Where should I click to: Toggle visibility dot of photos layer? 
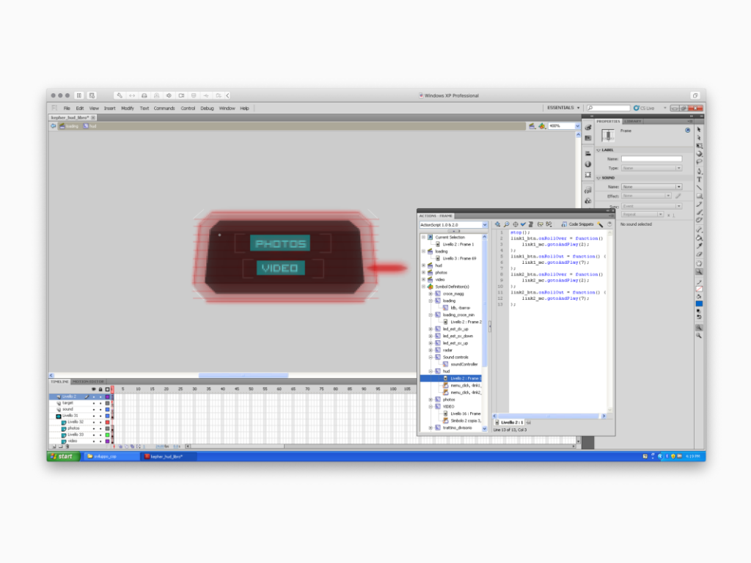pos(94,428)
